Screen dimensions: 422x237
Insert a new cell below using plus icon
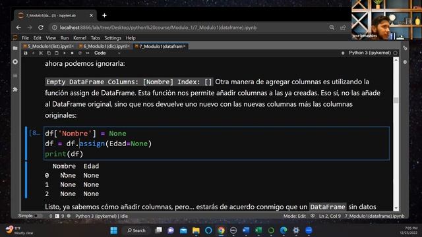[33, 53]
